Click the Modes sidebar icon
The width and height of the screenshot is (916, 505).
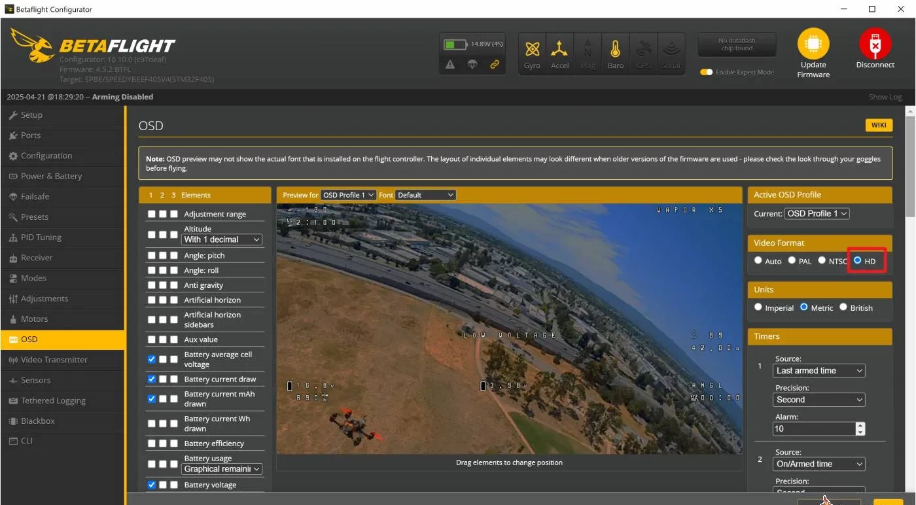coord(13,278)
